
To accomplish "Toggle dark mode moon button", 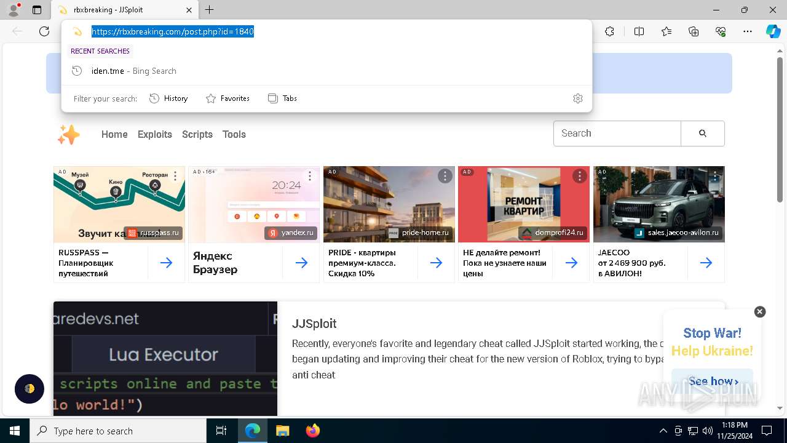I will 30,389.
